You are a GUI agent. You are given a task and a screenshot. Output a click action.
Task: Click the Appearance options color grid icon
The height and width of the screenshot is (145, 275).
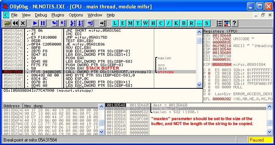point(227,23)
